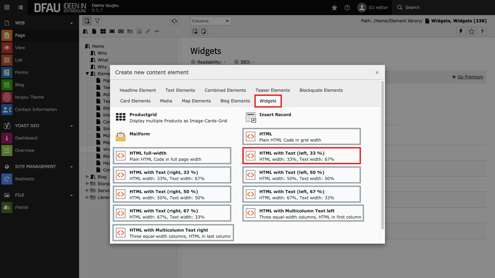Click the Go Premium link
The image size is (495, 278).
pyautogui.click(x=470, y=77)
